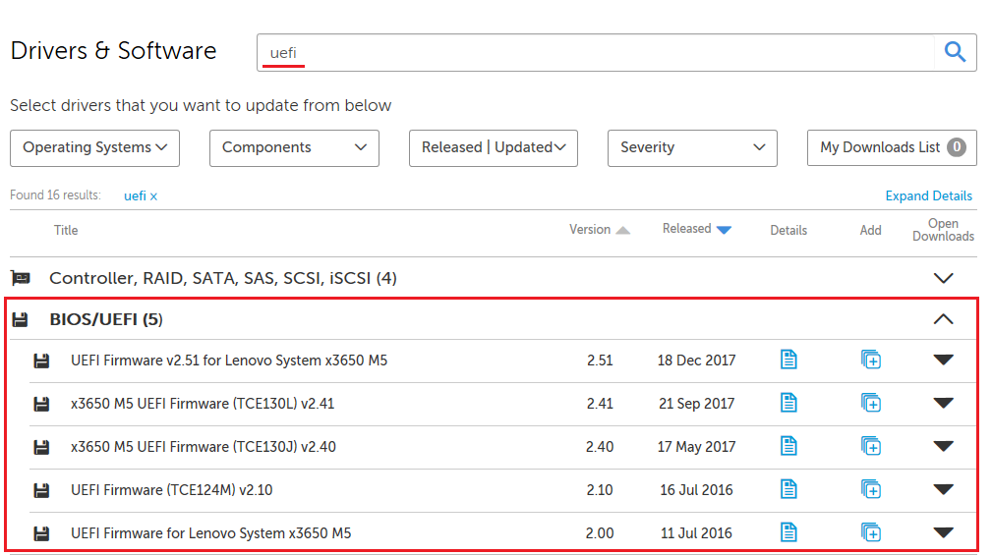Open the Severity filter dropdown
This screenshot has width=992, height=555.
point(692,147)
